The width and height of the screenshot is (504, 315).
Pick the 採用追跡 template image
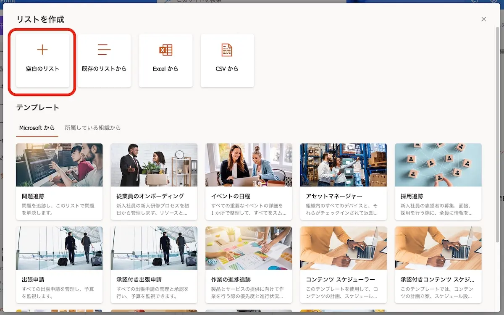point(438,165)
